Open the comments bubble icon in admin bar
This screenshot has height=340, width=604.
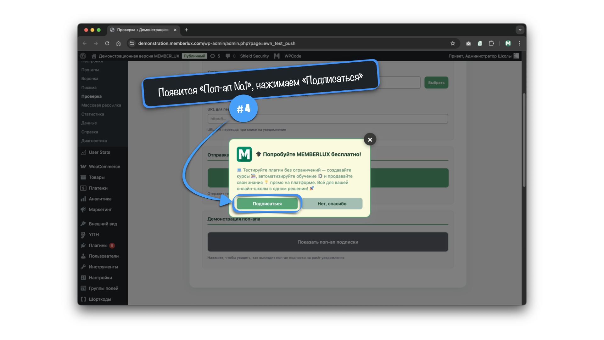click(x=228, y=56)
